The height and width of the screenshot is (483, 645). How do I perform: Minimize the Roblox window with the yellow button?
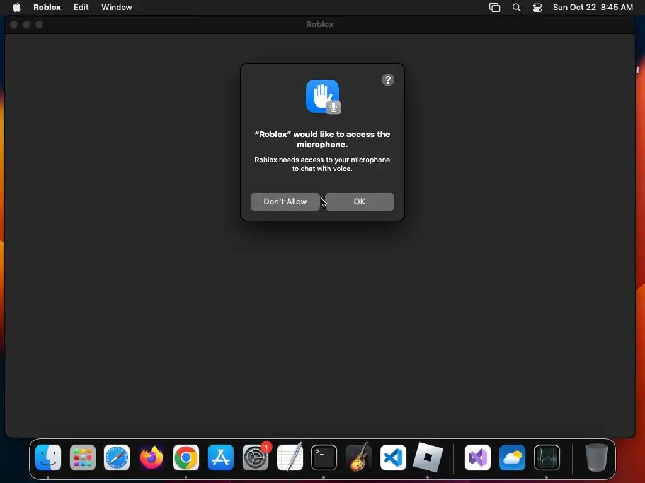(x=26, y=25)
